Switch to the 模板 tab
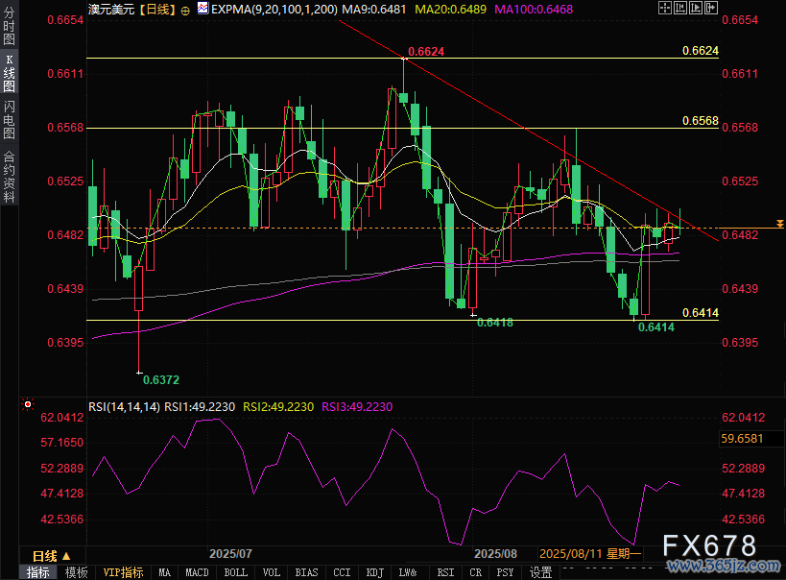The height and width of the screenshot is (580, 786). [x=76, y=572]
